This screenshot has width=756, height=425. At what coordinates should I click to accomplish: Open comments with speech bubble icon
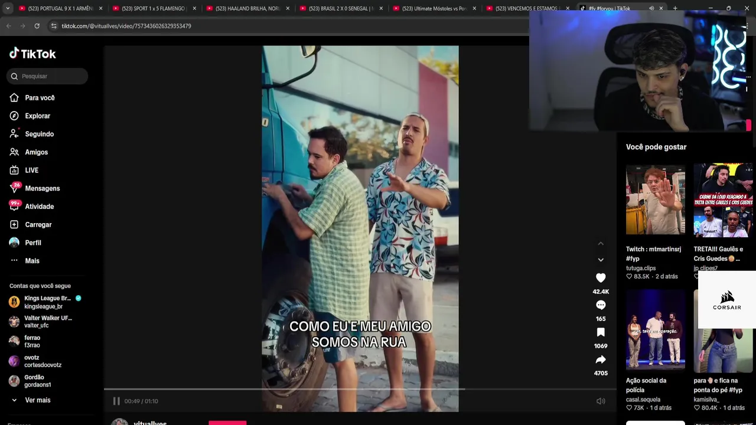pos(601,305)
